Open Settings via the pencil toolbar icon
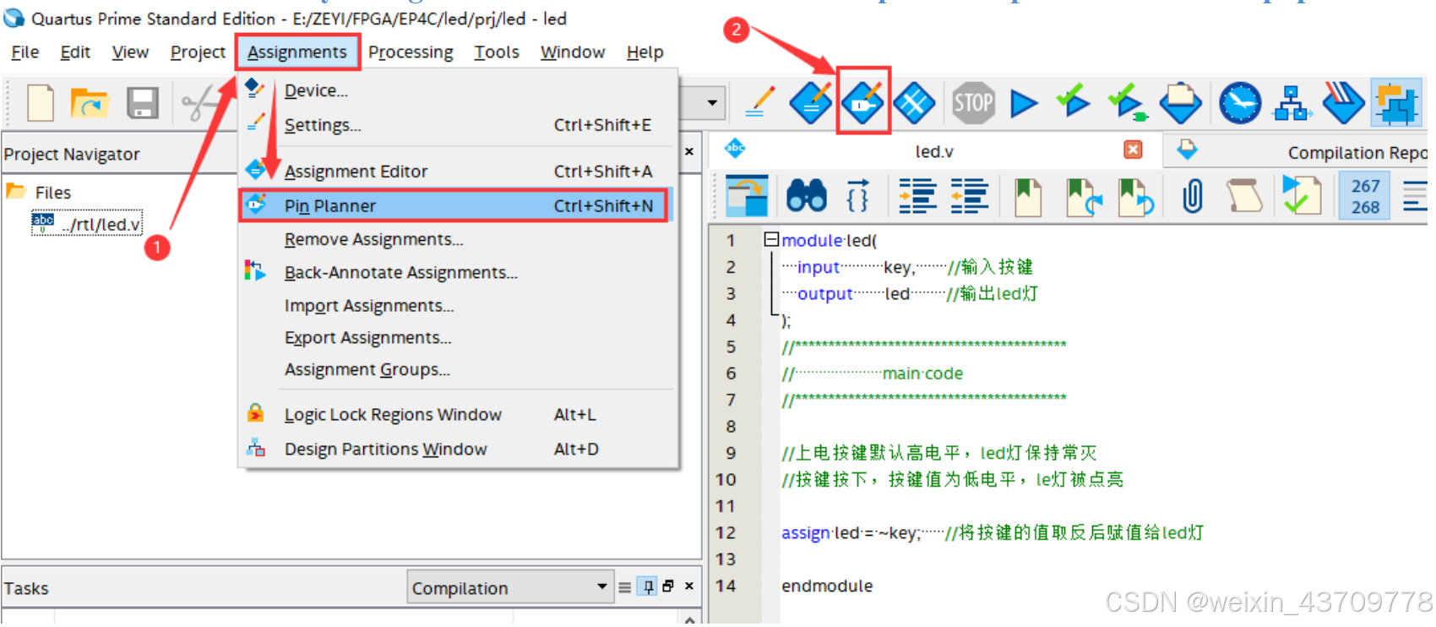 click(x=760, y=103)
